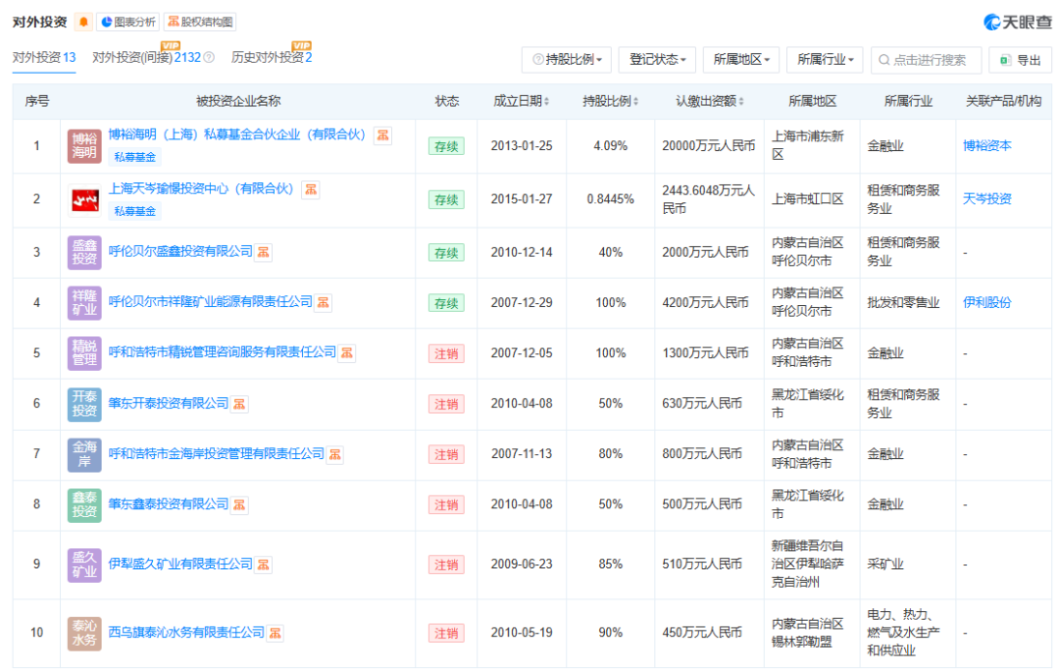The image size is (1059, 672).
Task: Click the 盛久矿业 company logo thumbnail
Action: [x=84, y=565]
